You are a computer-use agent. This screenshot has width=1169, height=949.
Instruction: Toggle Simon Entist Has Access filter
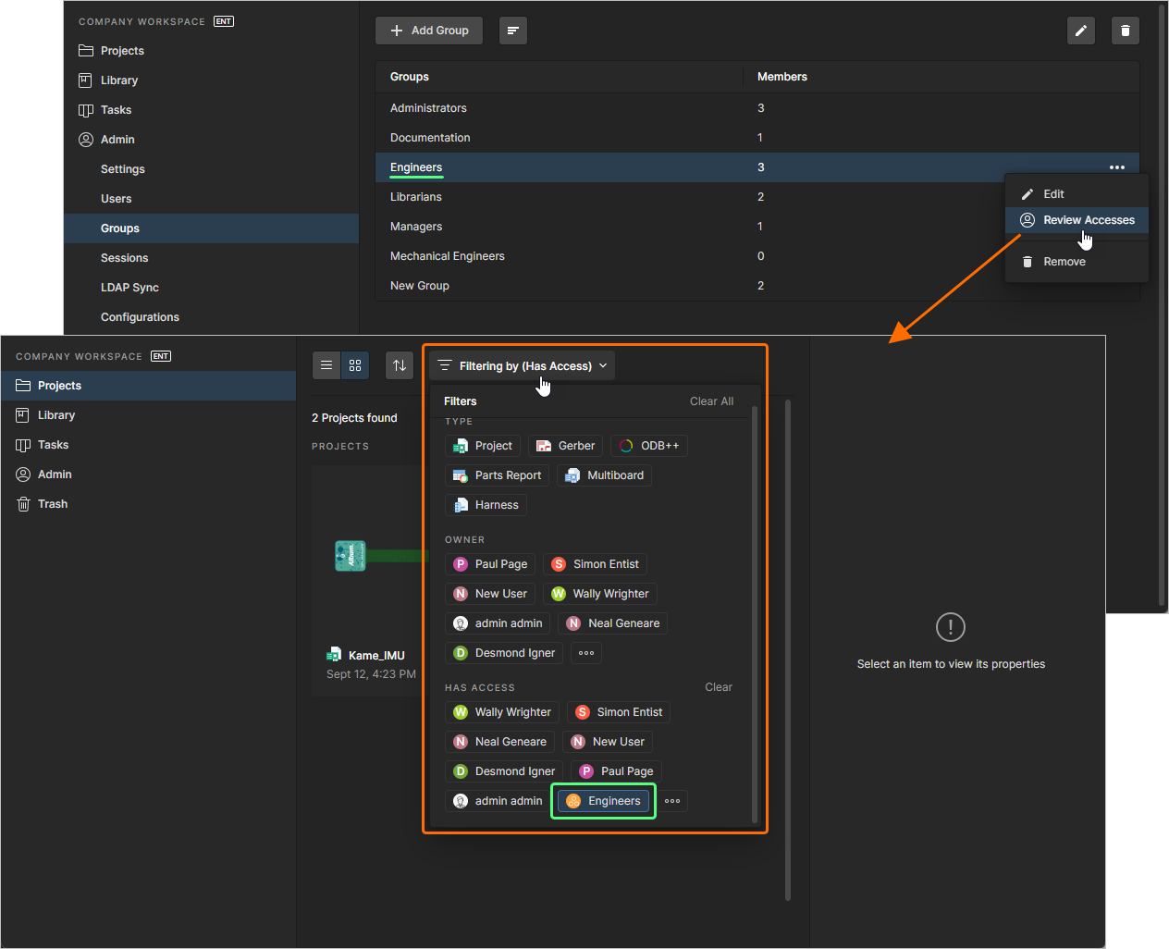[619, 712]
